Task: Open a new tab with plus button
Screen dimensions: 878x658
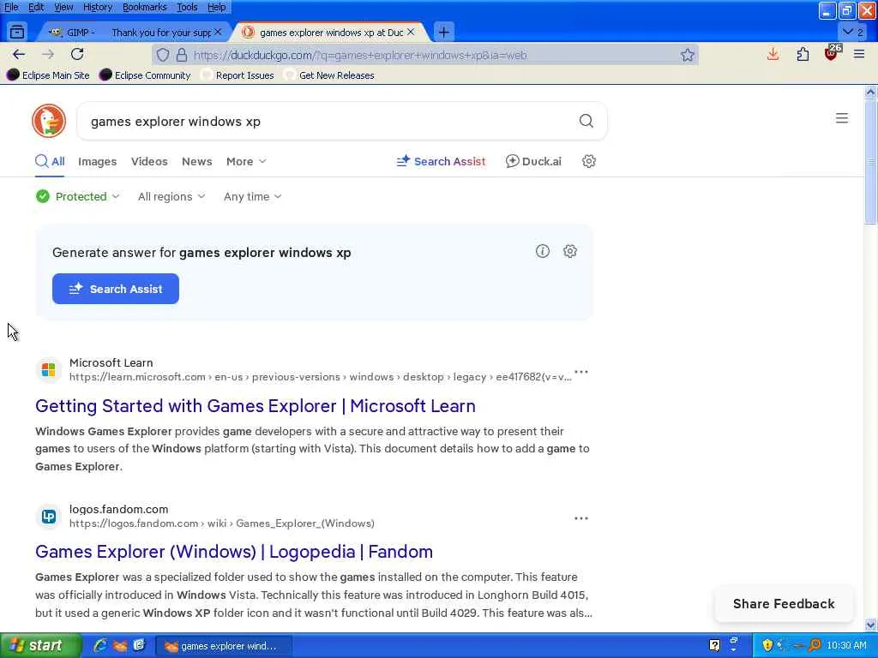Action: (x=444, y=33)
